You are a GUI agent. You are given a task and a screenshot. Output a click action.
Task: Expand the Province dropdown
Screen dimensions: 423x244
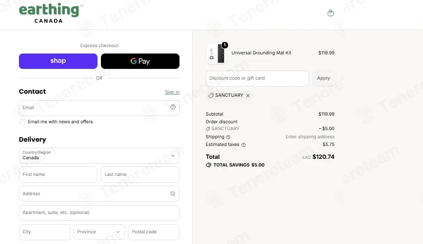tap(99, 232)
